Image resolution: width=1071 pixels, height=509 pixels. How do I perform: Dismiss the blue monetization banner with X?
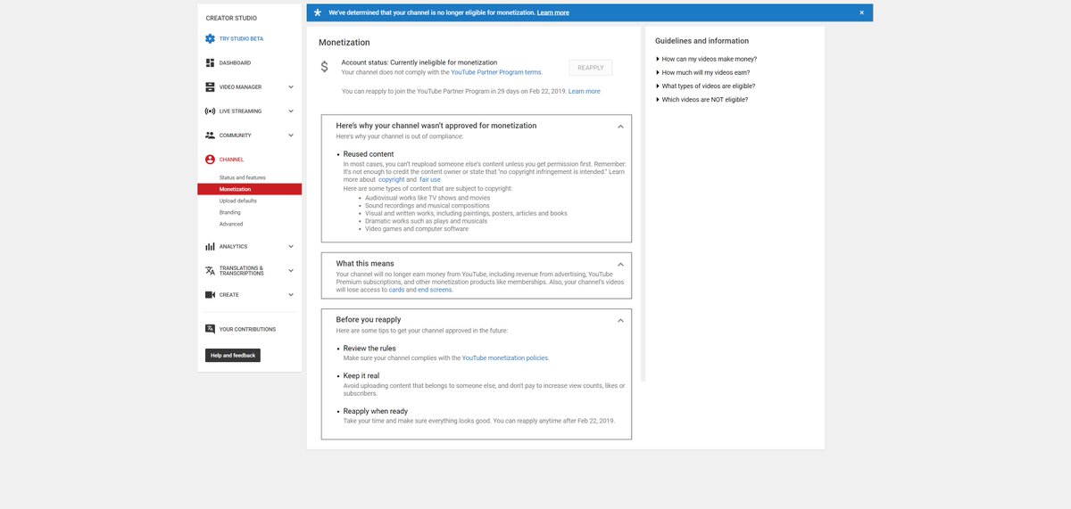[x=861, y=12]
